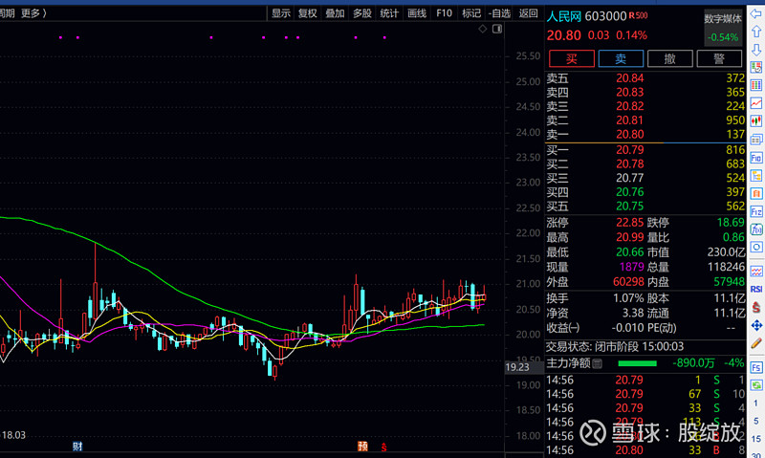The image size is (765, 458).
Task: Open the orange document icon
Action: (755, 194)
